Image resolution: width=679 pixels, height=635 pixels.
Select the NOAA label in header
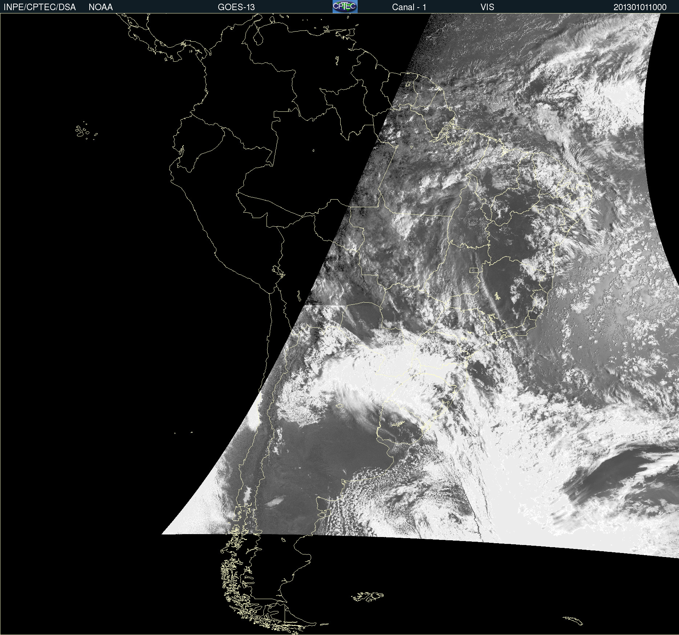click(101, 7)
